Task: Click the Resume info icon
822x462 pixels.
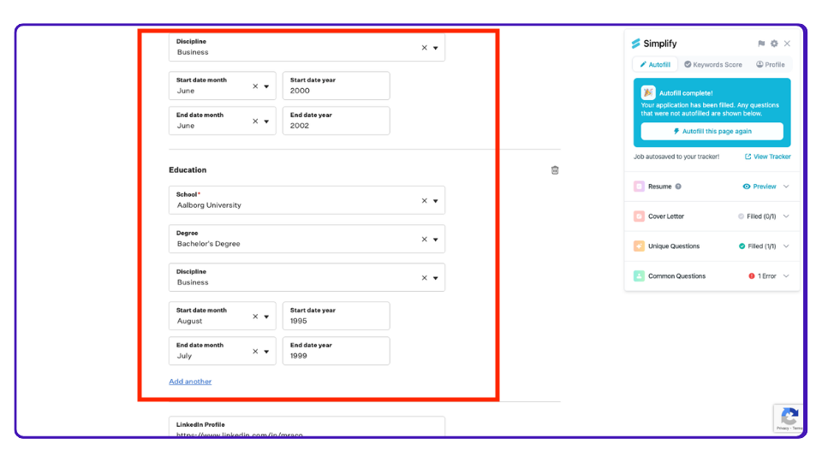Action: point(678,187)
